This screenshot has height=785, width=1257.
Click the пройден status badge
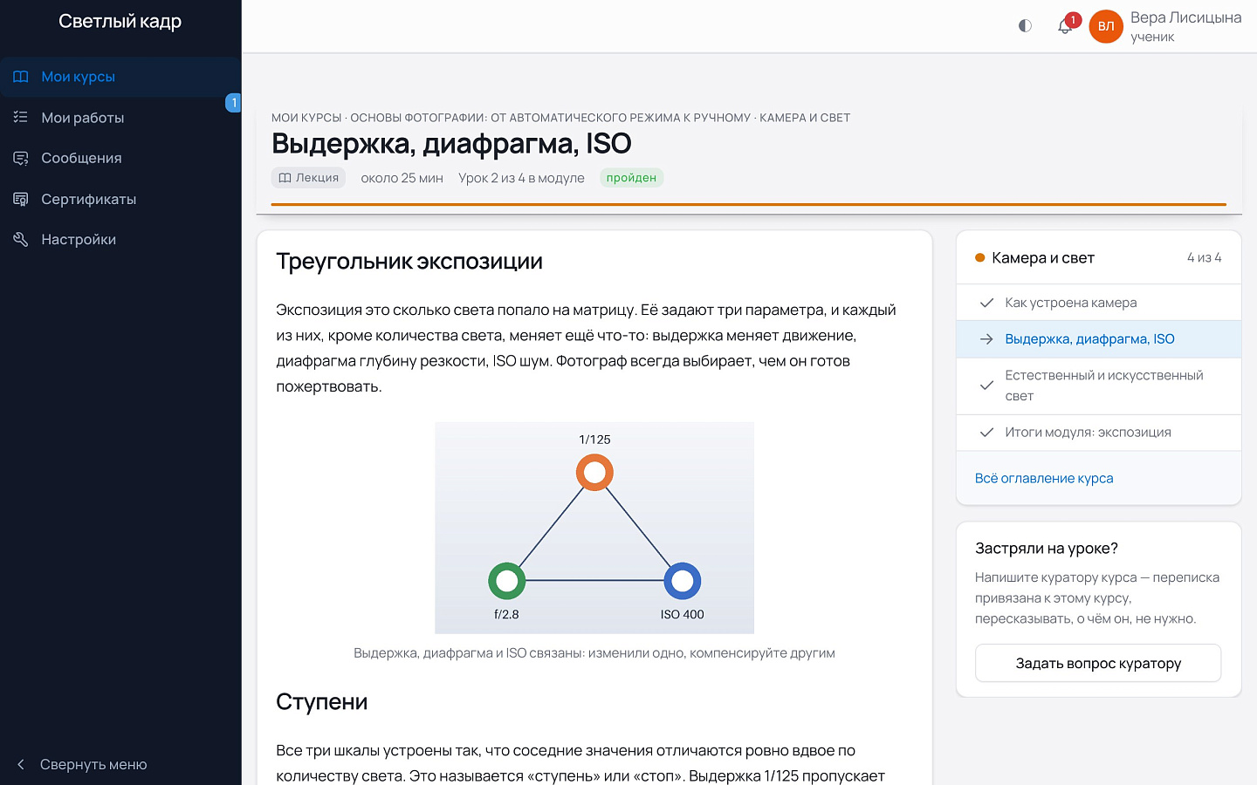[631, 178]
